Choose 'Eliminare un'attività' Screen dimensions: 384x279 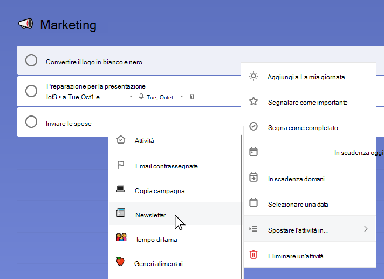310,256
